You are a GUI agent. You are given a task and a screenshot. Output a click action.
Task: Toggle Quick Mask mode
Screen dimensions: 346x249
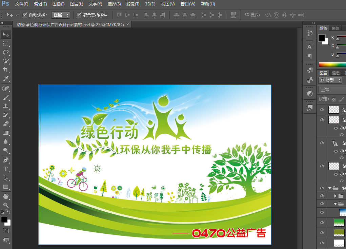coord(5,231)
